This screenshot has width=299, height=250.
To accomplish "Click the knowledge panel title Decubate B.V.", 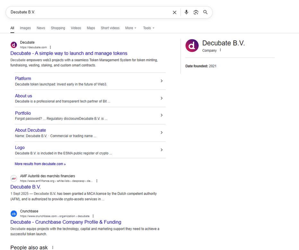I will click(224, 43).
